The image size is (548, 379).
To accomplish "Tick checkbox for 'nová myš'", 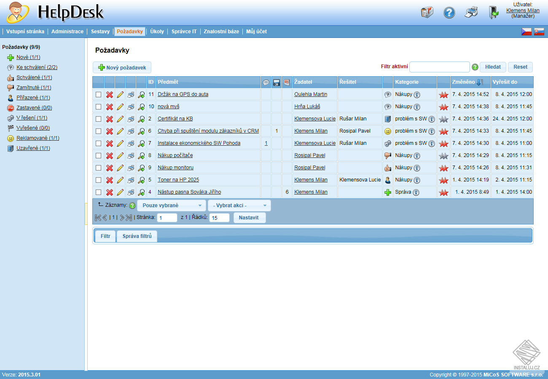I will 98,107.
